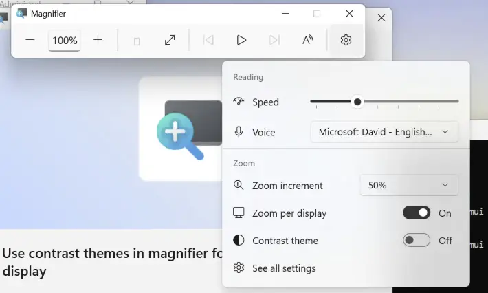
Task: Open See all settings link
Action: pyautogui.click(x=284, y=268)
